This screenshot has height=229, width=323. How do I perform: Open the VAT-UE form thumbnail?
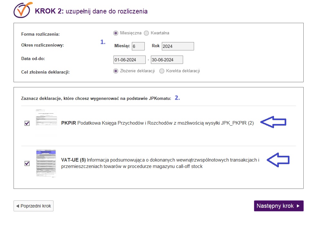pyautogui.click(x=46, y=163)
